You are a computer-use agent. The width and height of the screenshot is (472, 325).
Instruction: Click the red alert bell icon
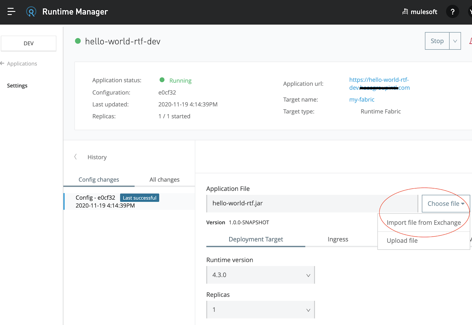471,41
